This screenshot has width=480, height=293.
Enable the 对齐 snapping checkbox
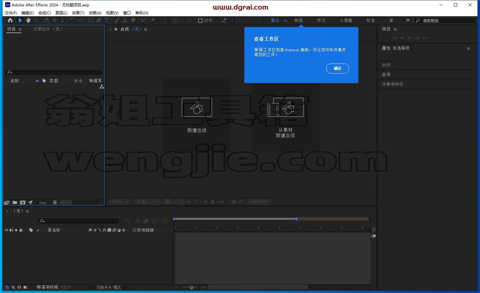point(200,21)
